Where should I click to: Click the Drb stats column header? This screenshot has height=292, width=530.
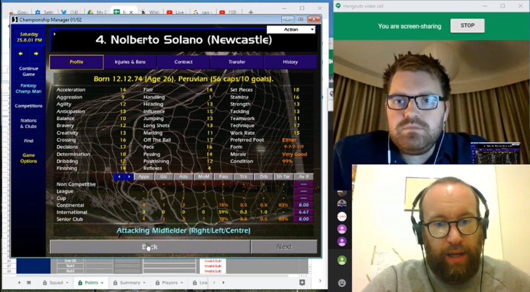(x=264, y=177)
